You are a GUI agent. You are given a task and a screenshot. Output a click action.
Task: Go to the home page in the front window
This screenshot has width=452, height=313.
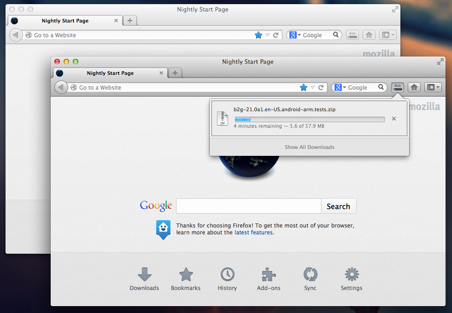tap(414, 87)
